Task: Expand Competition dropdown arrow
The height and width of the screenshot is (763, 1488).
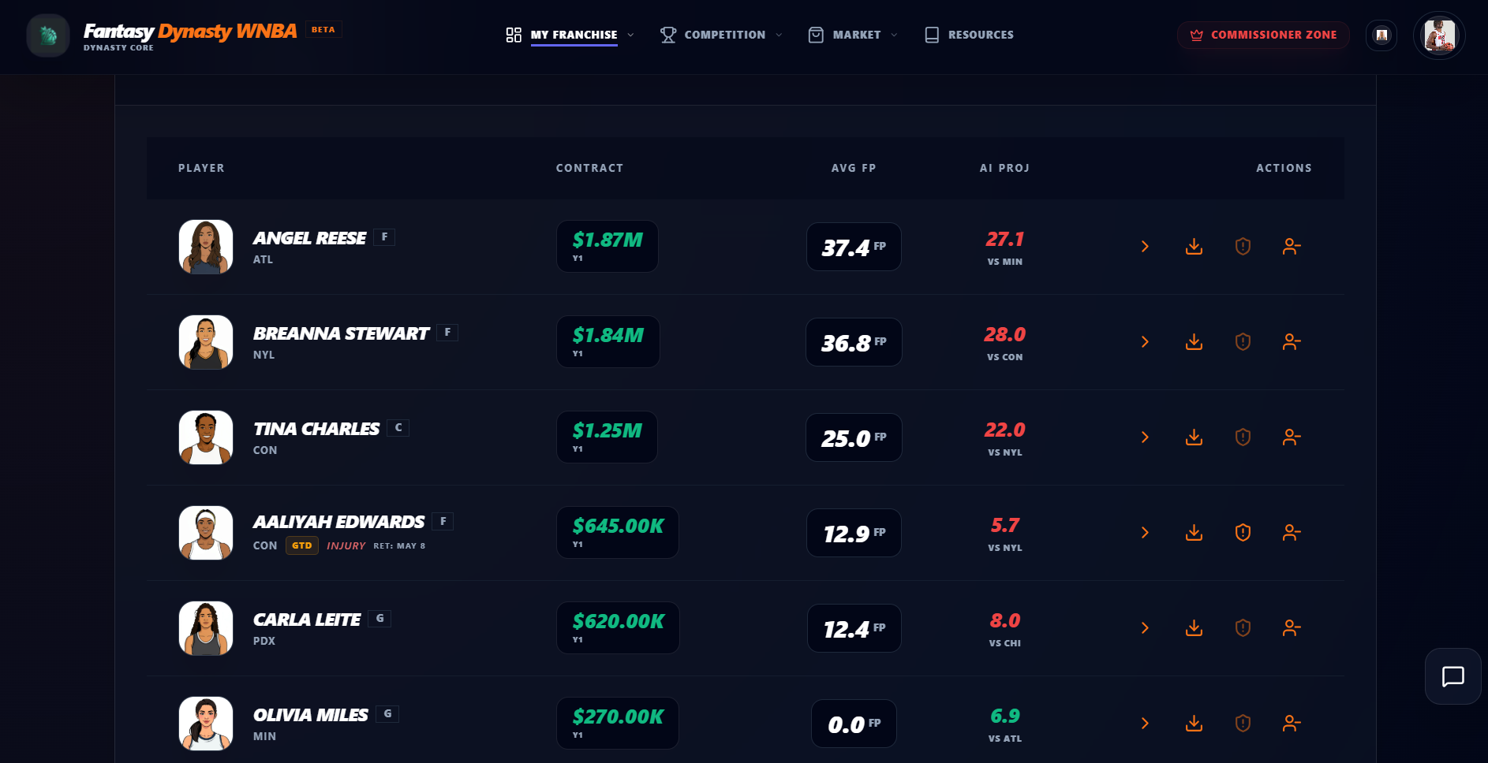Action: coord(779,35)
